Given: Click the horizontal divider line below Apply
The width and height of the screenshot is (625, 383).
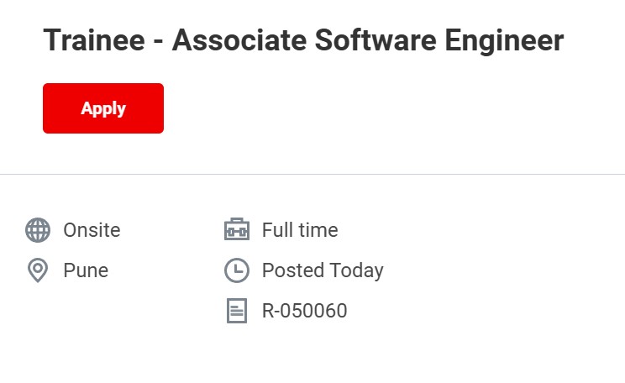Looking at the screenshot, I should [x=312, y=175].
